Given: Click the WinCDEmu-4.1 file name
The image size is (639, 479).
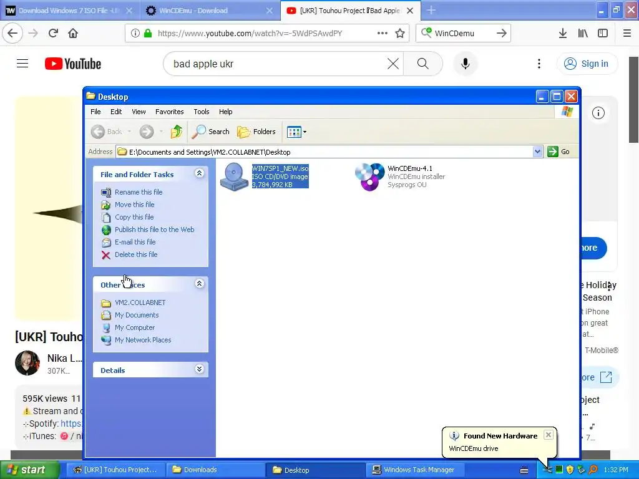Looking at the screenshot, I should (410, 168).
